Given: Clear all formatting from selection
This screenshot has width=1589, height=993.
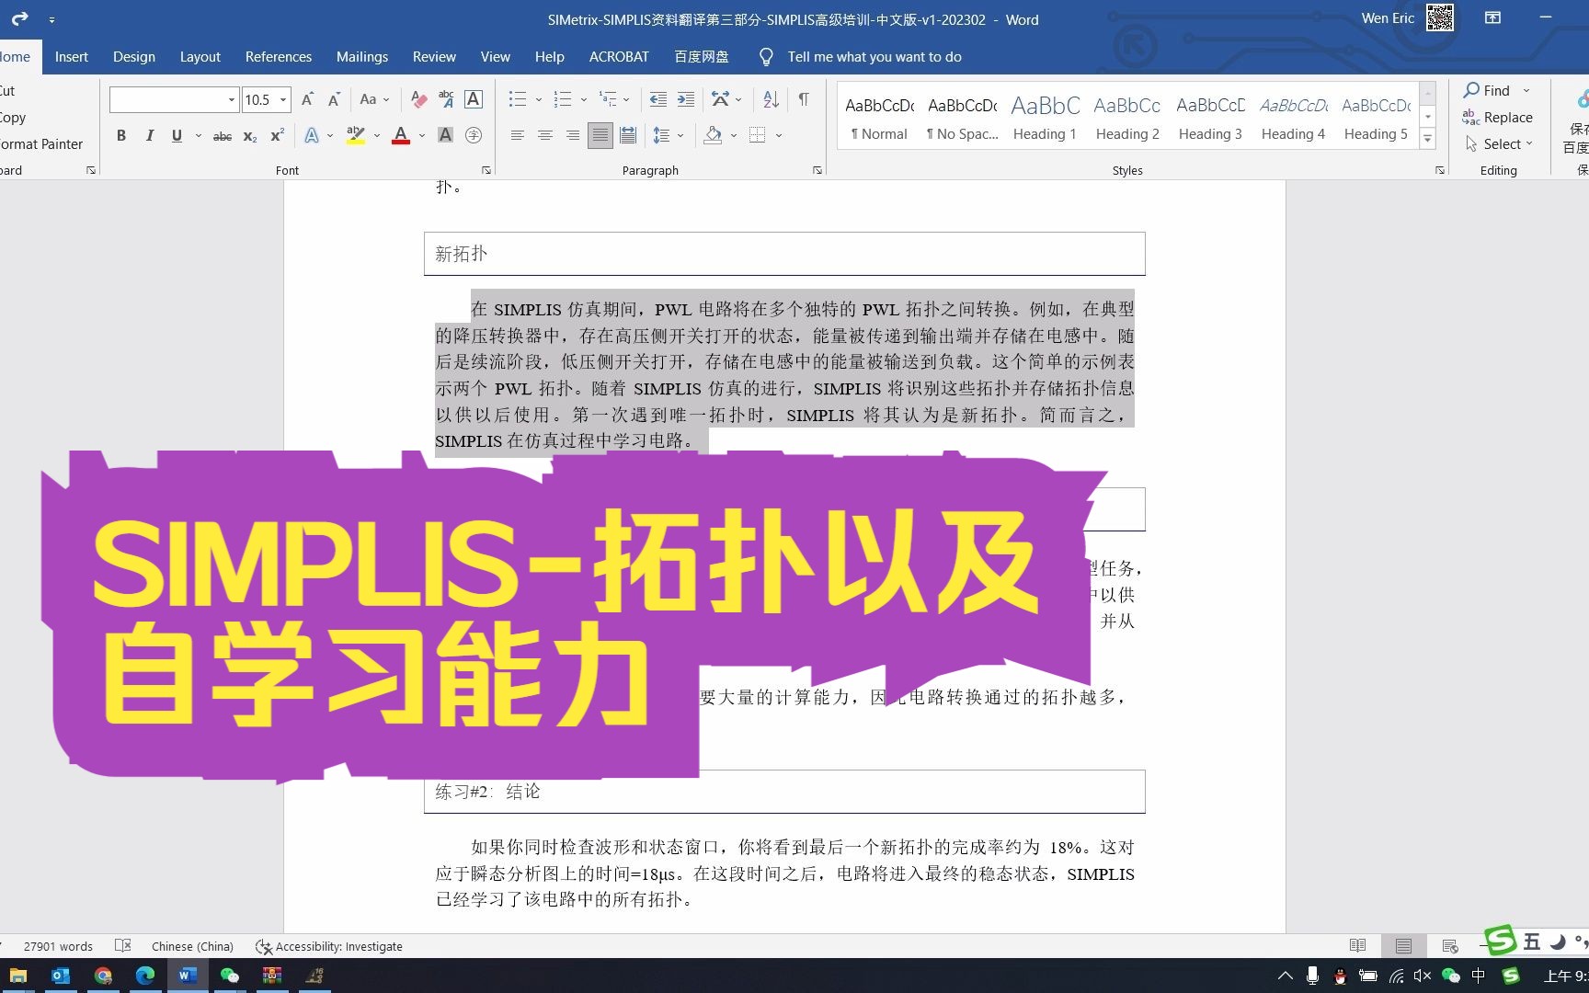Looking at the screenshot, I should point(418,99).
